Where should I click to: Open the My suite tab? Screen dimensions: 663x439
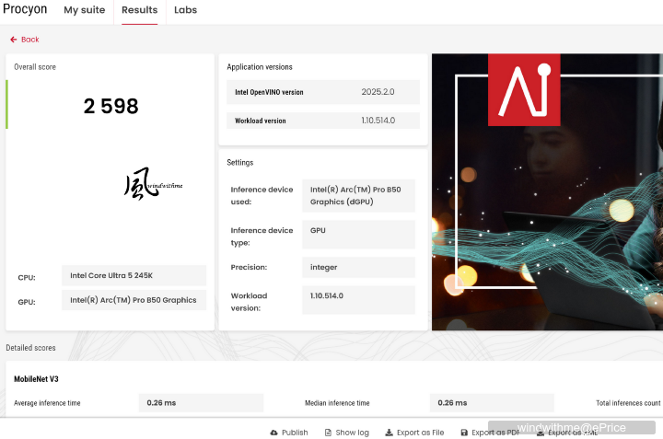pyautogui.click(x=84, y=11)
